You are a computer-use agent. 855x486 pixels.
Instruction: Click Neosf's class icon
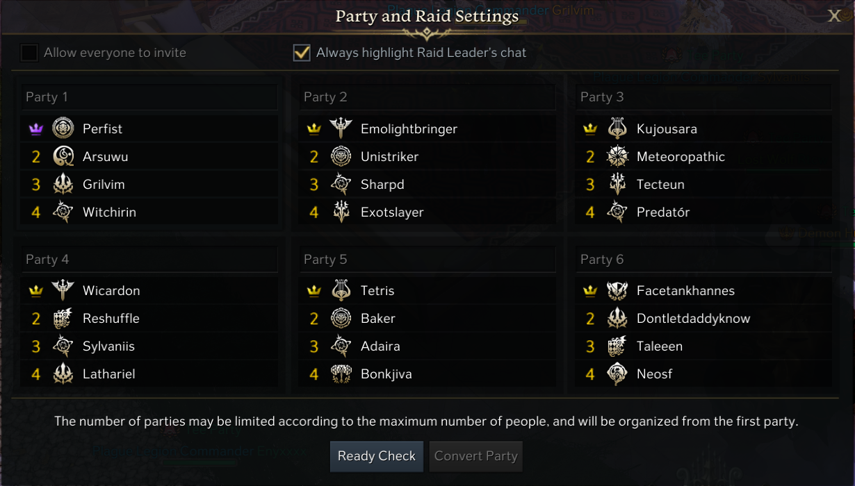[x=617, y=374]
